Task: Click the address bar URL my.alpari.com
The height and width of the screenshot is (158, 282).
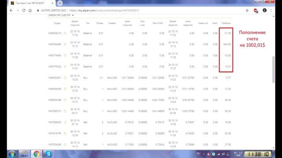Action: point(104,11)
